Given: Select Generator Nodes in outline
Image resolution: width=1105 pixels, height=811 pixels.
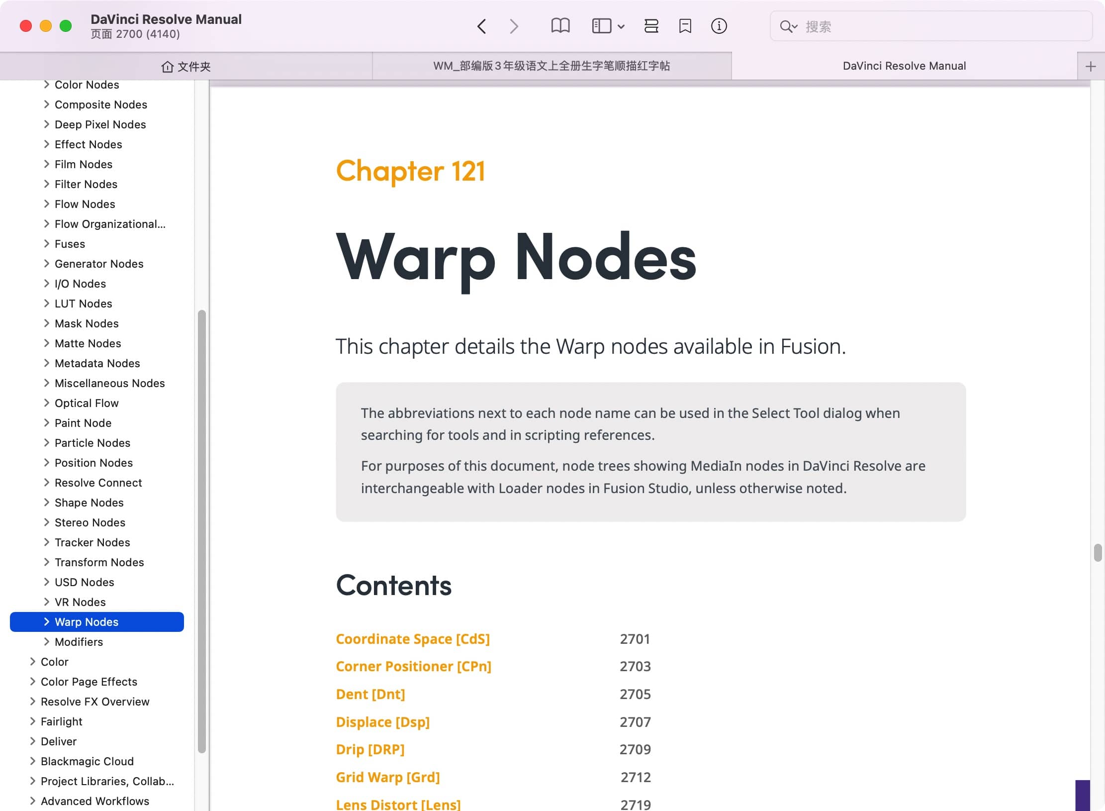Looking at the screenshot, I should (x=99, y=264).
